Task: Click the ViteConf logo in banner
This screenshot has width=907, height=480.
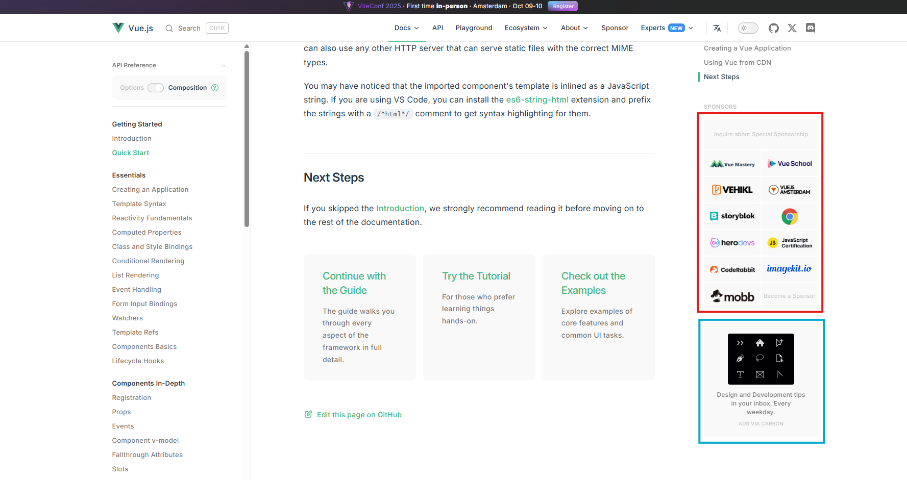Action: (x=349, y=6)
